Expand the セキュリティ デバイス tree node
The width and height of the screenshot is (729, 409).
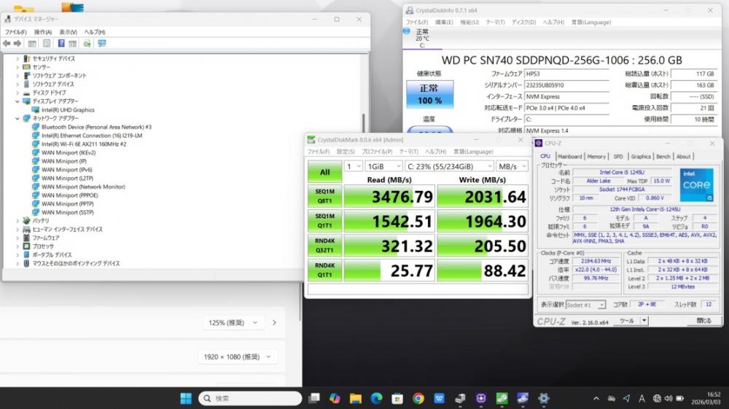tap(17, 58)
